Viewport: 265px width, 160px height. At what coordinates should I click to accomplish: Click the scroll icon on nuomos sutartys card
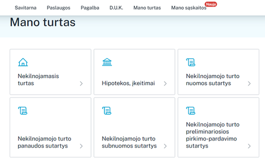coord(191,62)
